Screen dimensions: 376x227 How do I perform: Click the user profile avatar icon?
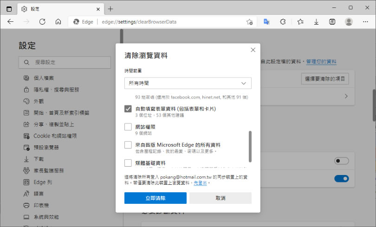pos(349,22)
